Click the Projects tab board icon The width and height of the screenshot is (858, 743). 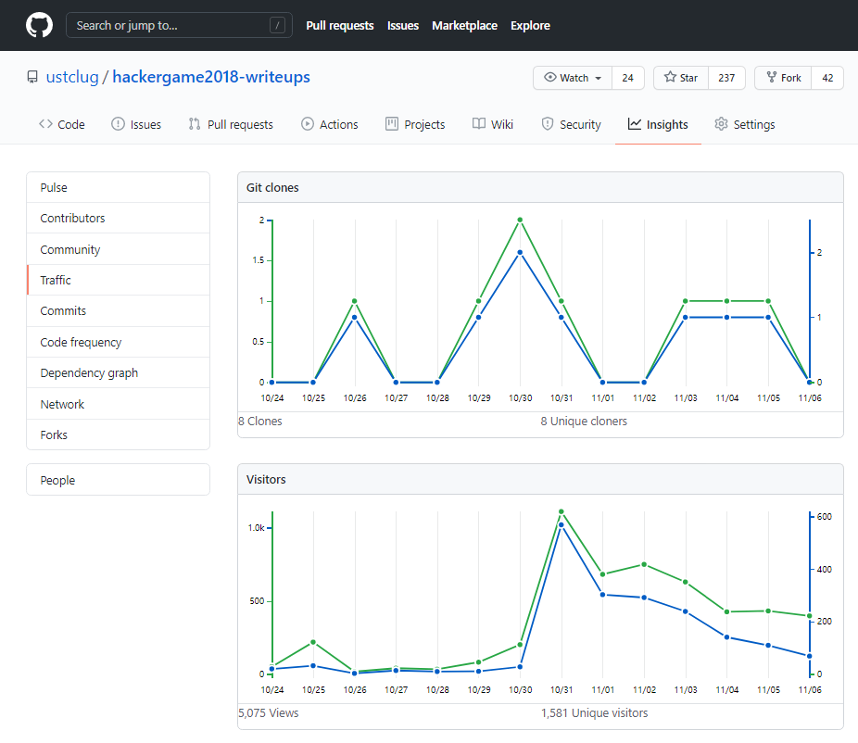click(x=392, y=124)
